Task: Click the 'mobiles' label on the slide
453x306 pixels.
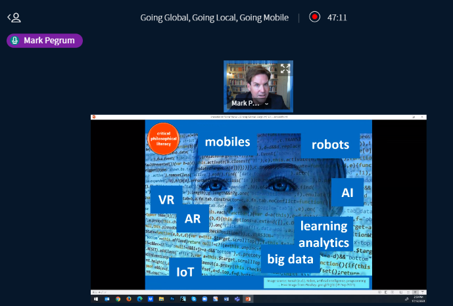Action: 227,142
